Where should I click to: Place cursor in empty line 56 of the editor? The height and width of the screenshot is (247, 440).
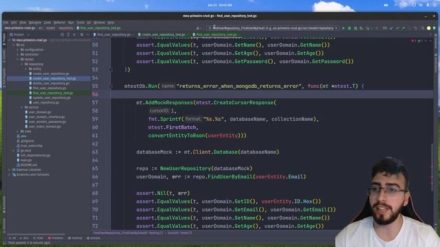tap(272, 95)
